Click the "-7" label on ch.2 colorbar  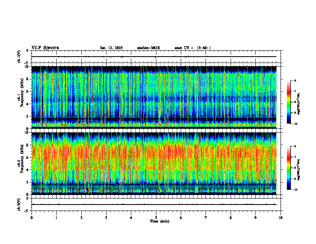294,157
